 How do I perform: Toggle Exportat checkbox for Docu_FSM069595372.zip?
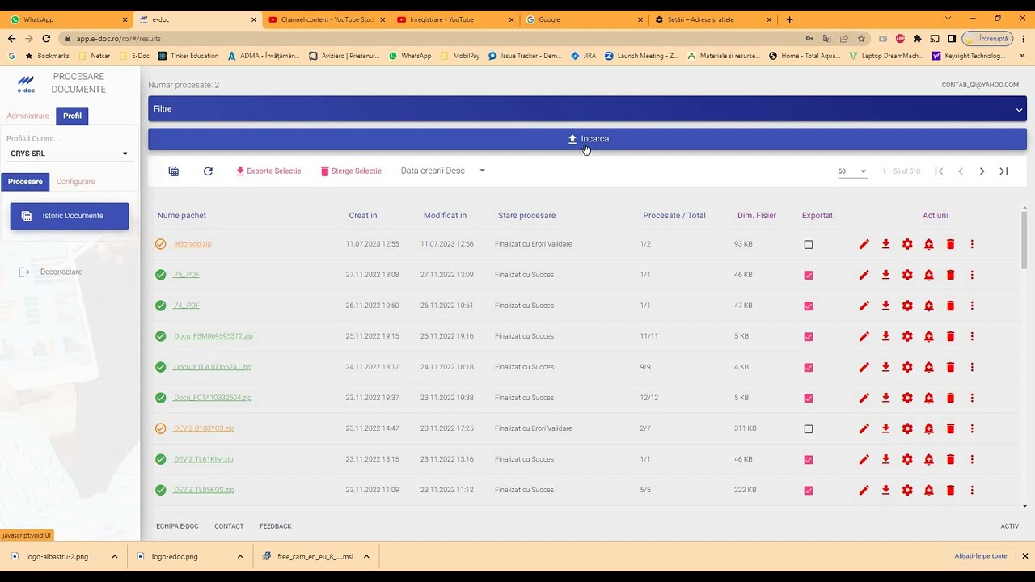tap(809, 337)
